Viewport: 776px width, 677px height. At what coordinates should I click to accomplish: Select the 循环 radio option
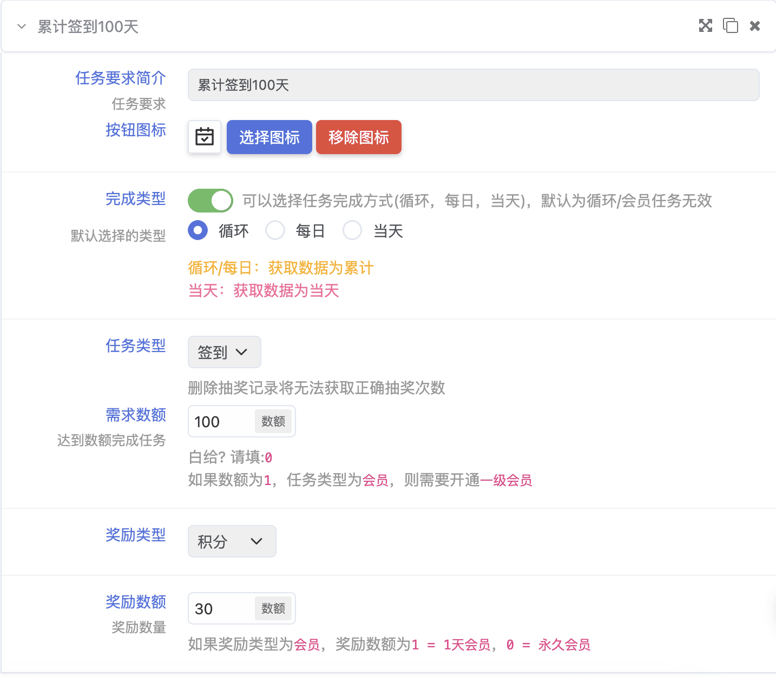pyautogui.click(x=198, y=231)
